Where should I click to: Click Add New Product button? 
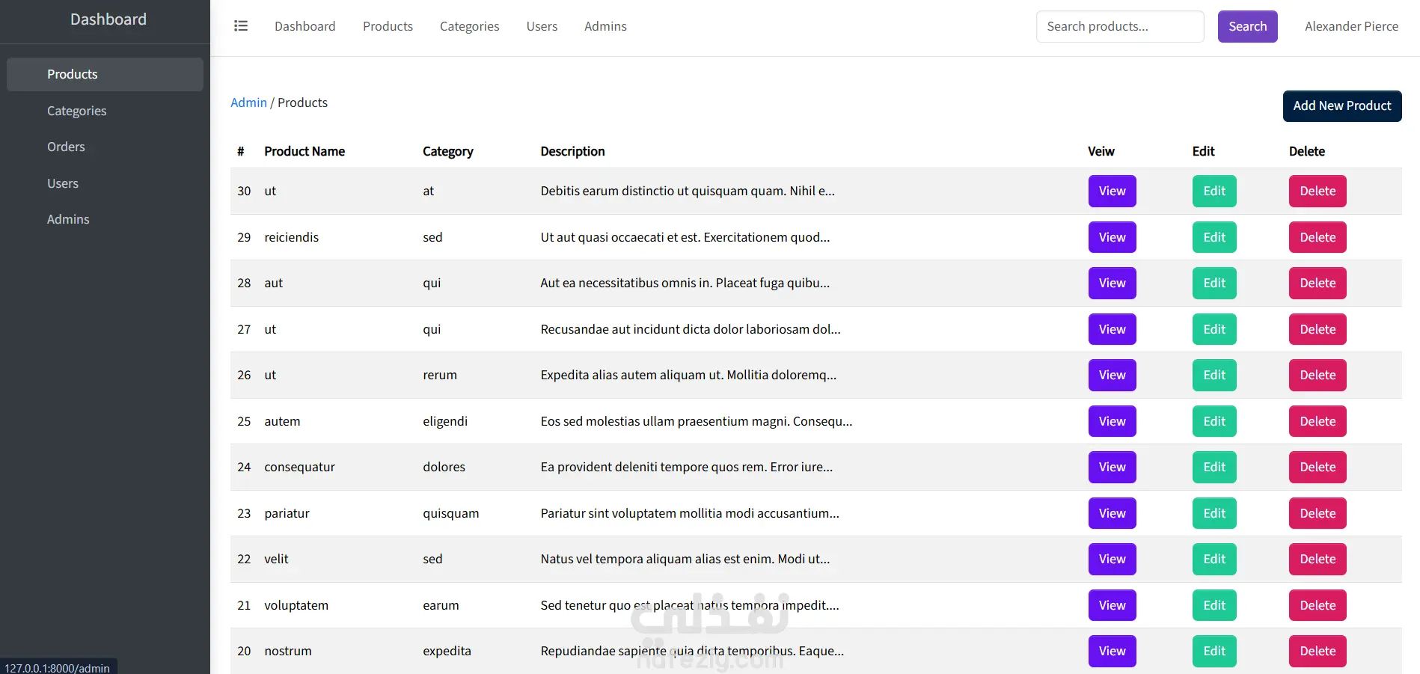point(1342,105)
